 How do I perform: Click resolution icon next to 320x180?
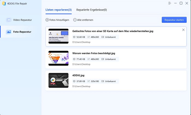coord(88,81)
